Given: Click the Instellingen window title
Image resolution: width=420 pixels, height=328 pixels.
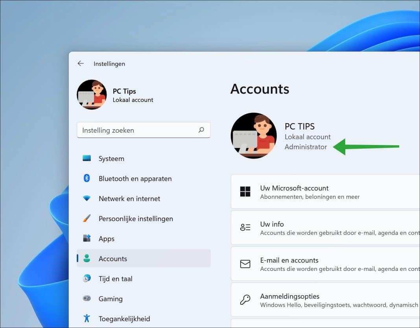Looking at the screenshot, I should pos(109,64).
